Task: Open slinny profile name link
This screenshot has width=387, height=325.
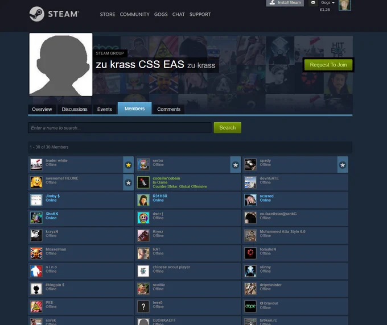Action: point(265,267)
